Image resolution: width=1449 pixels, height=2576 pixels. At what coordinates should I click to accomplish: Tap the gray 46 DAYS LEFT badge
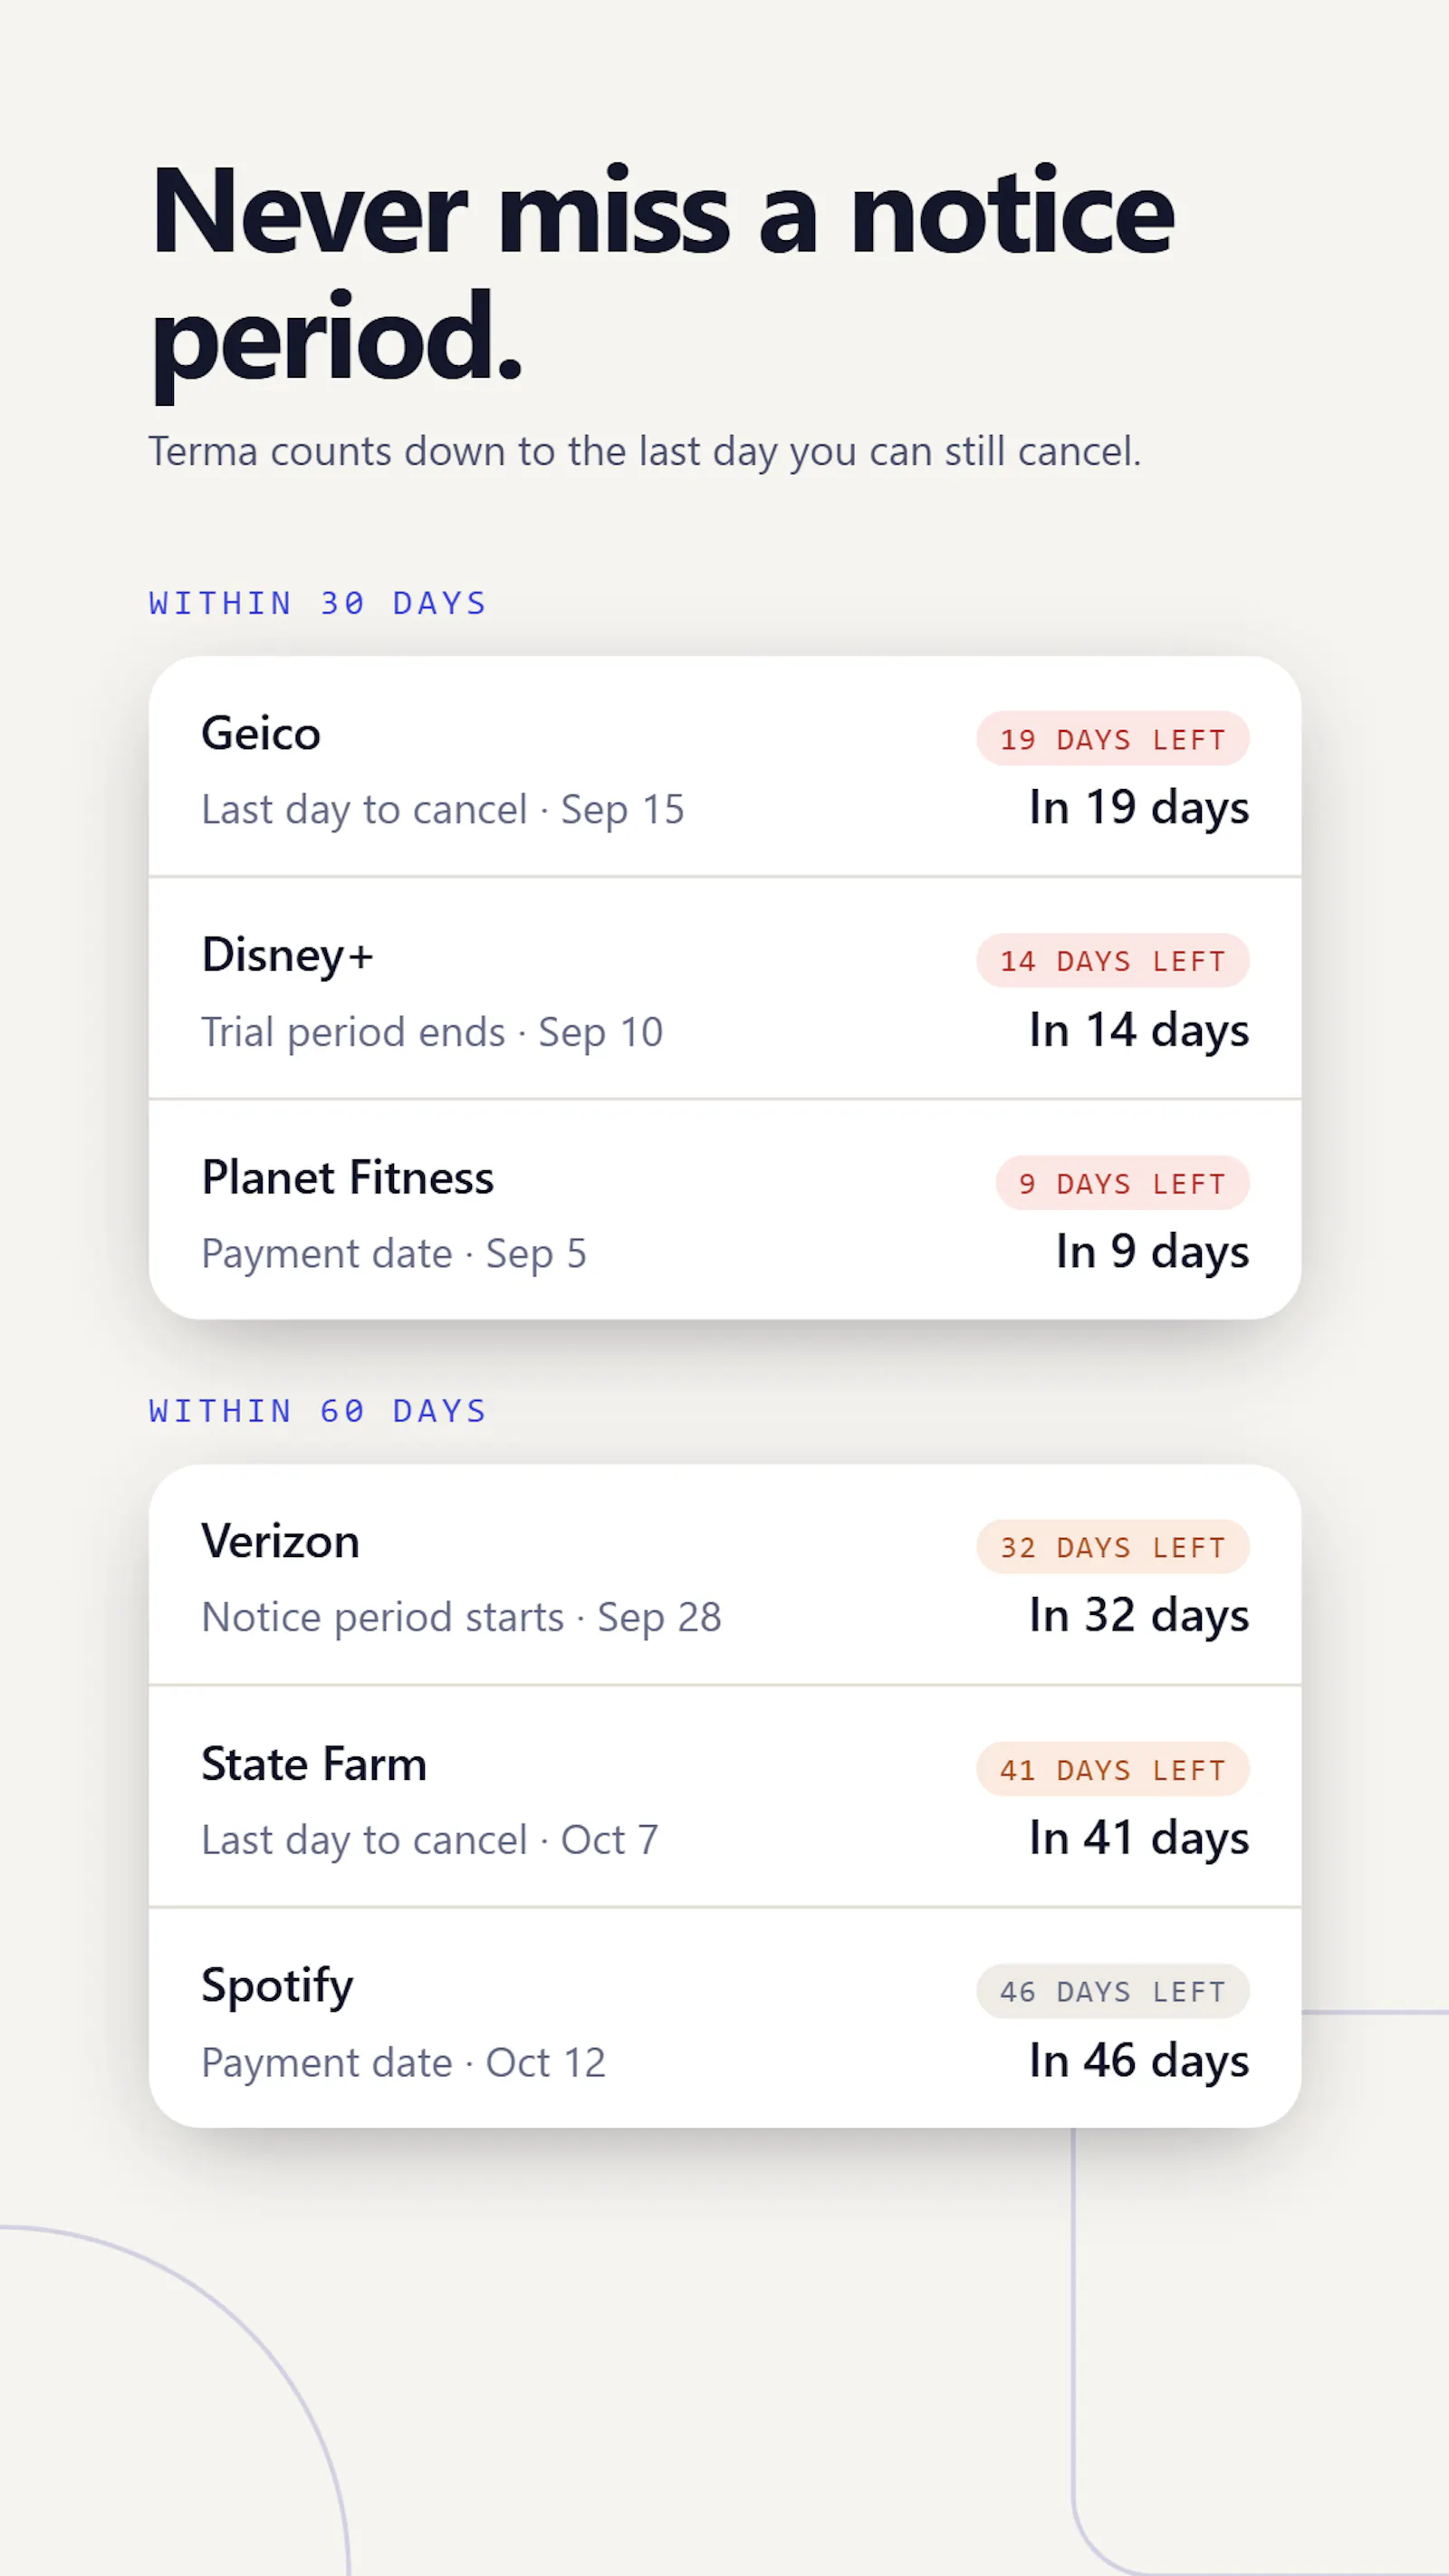pyautogui.click(x=1112, y=1991)
